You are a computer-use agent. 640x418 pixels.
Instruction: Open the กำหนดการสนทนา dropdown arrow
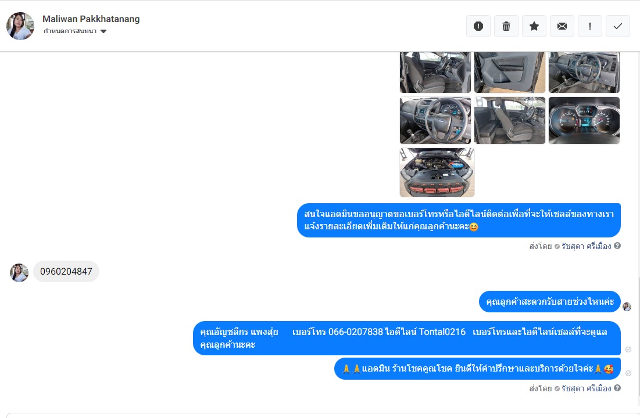click(x=103, y=31)
